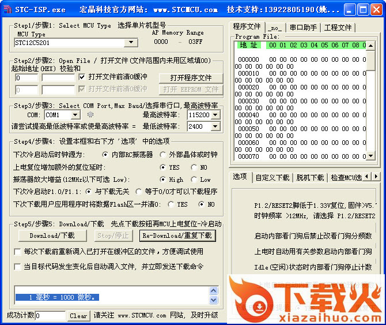
Task: Set oscillator gain to High
Action: [162, 180]
